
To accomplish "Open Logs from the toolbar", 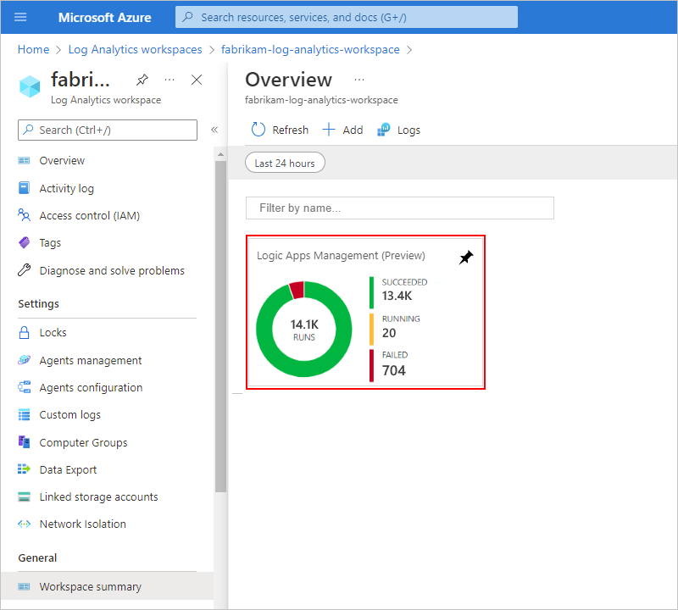I will (x=398, y=130).
